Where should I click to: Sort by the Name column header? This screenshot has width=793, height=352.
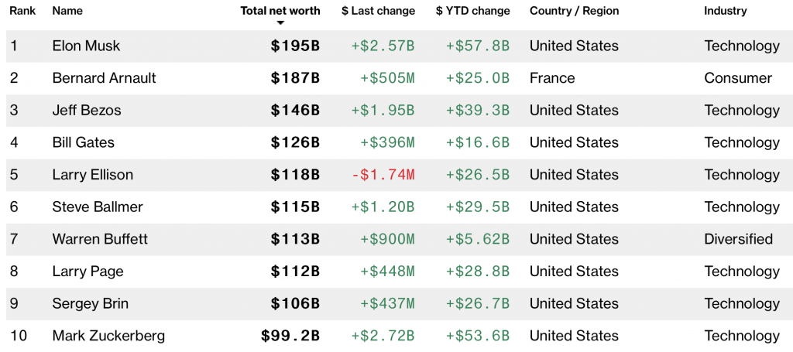coord(67,11)
